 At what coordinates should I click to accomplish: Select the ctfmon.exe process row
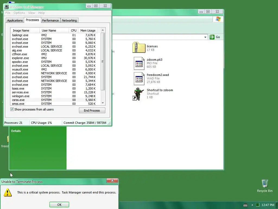coord(54,54)
